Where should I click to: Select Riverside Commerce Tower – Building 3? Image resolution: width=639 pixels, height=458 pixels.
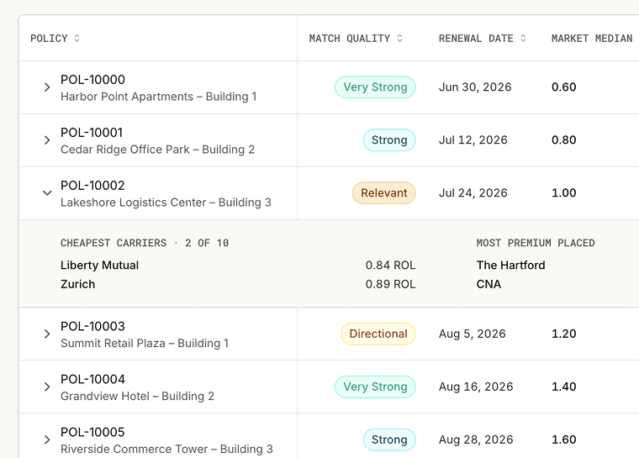[x=166, y=449]
